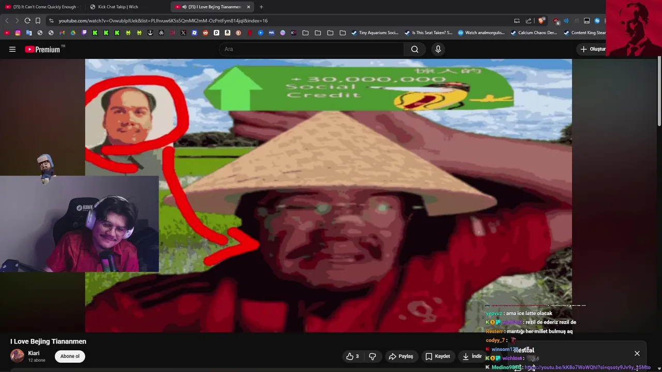Image resolution: width=662 pixels, height=372 pixels.
Task: Open the Reddit bookmark
Action: 205,33
